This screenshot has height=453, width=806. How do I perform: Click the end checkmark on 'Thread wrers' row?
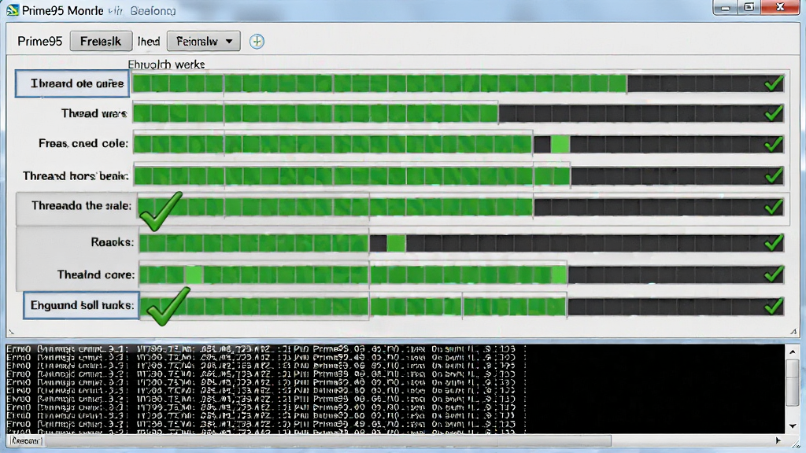(774, 113)
